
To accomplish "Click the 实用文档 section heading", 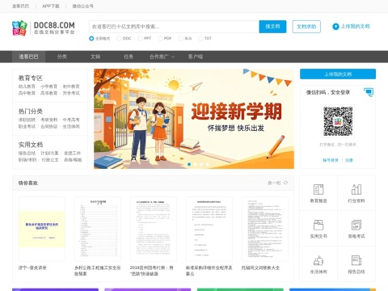I will [x=31, y=145].
